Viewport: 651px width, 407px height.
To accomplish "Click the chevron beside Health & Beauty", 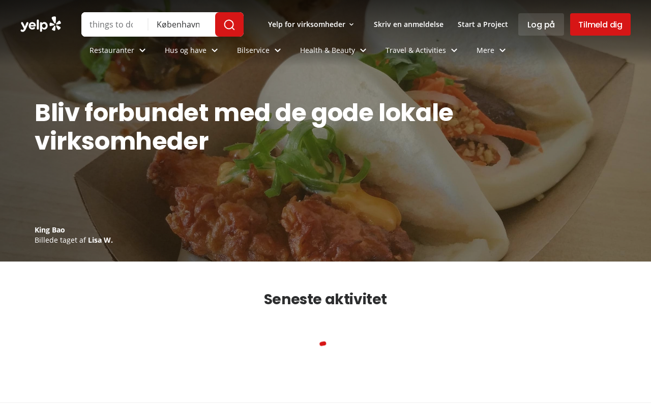I will point(363,50).
